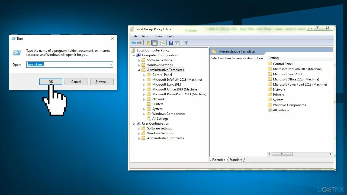Image resolution: width=347 pixels, height=195 pixels.
Task: Go up one level with folder-arrow icon
Action: point(148,43)
